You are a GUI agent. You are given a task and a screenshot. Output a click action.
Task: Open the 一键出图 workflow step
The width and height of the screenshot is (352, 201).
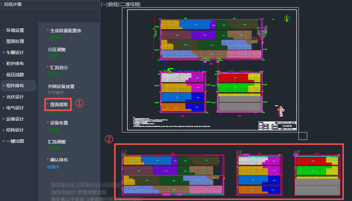coord(15,141)
